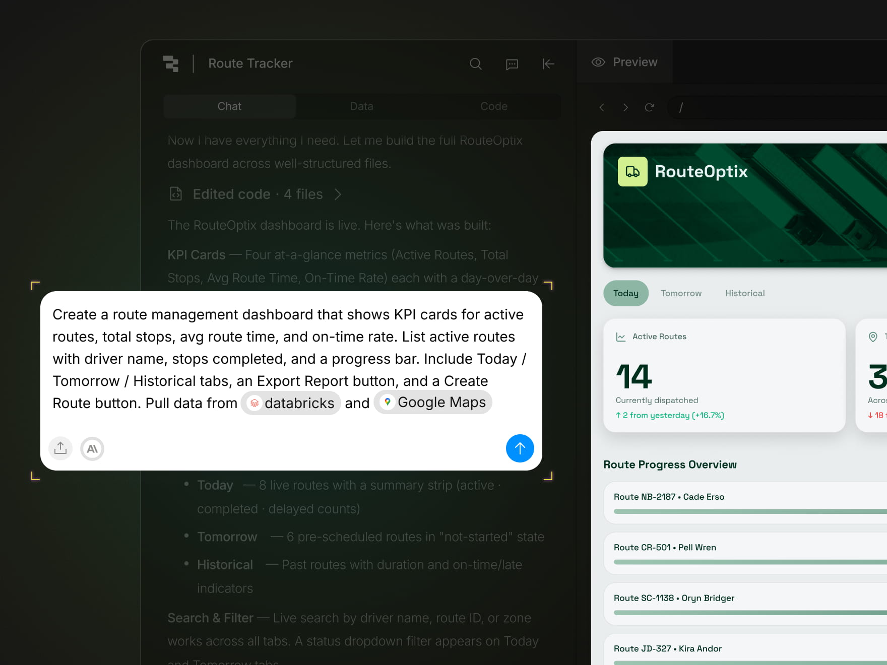Click the Google Maps connector chip
The height and width of the screenshot is (665, 887).
[x=433, y=402]
